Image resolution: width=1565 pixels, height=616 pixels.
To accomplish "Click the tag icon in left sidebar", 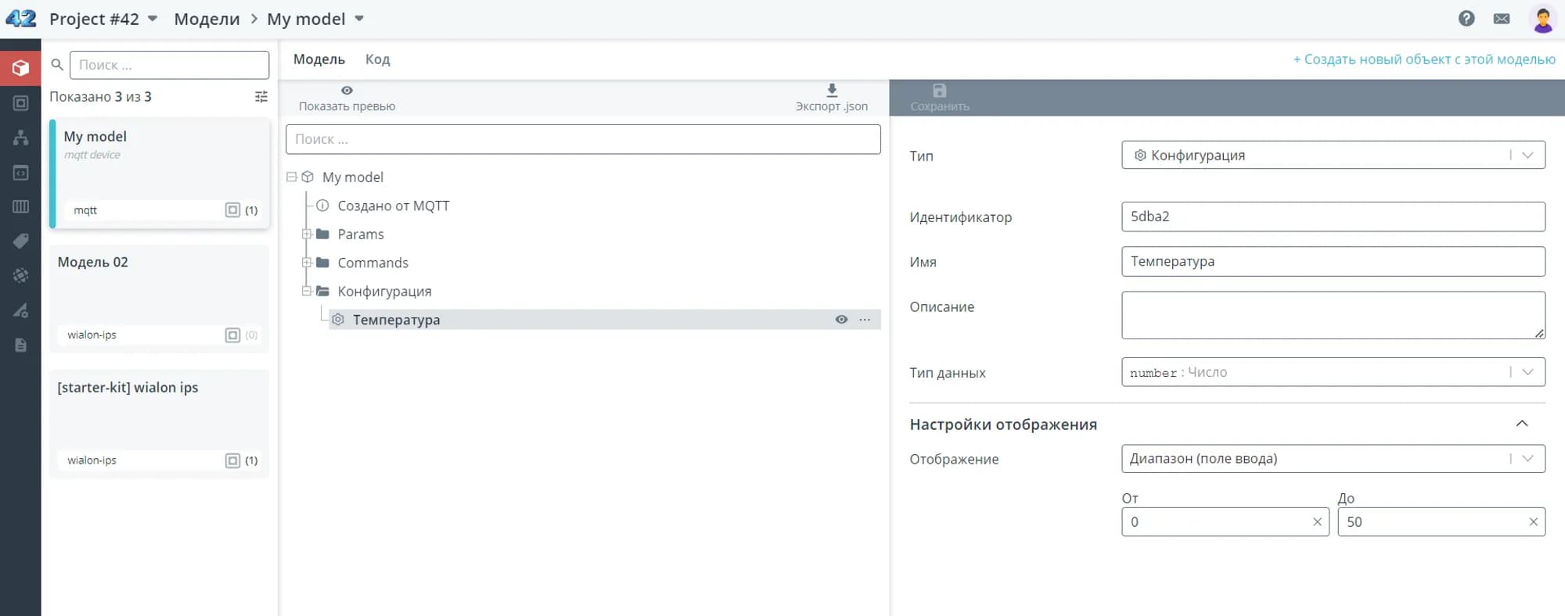I will coord(21,241).
